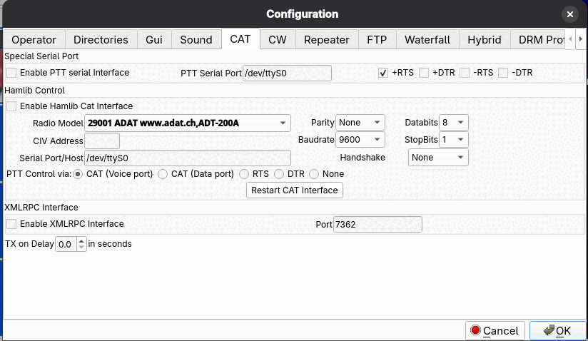Click the Serial Port/Host field

[x=188, y=158]
